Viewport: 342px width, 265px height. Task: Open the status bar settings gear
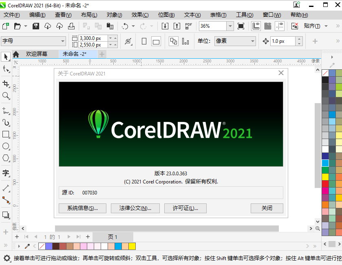7,258
